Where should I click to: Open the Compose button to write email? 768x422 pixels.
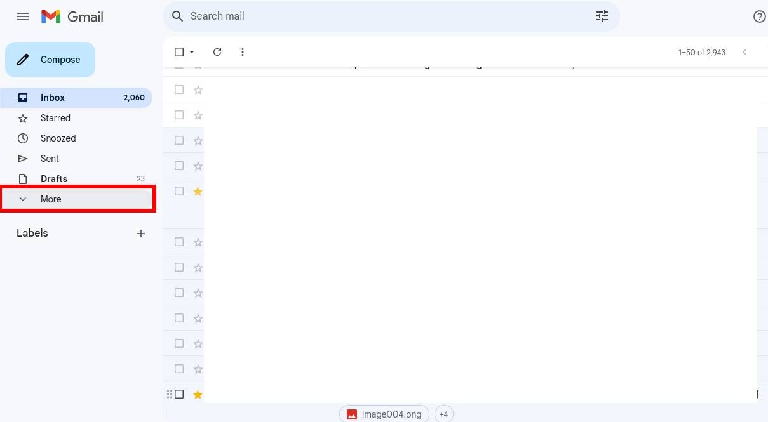pyautogui.click(x=50, y=59)
